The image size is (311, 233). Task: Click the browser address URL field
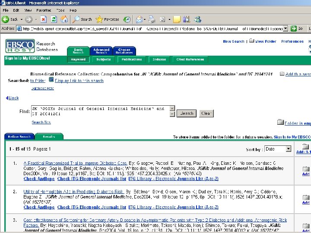tap(150, 28)
